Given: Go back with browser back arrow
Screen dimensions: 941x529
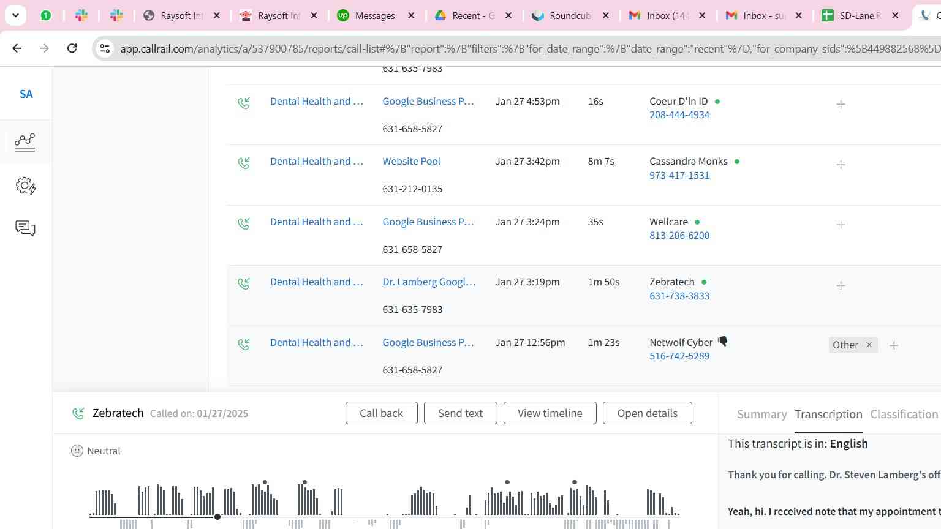Looking at the screenshot, I should (17, 48).
